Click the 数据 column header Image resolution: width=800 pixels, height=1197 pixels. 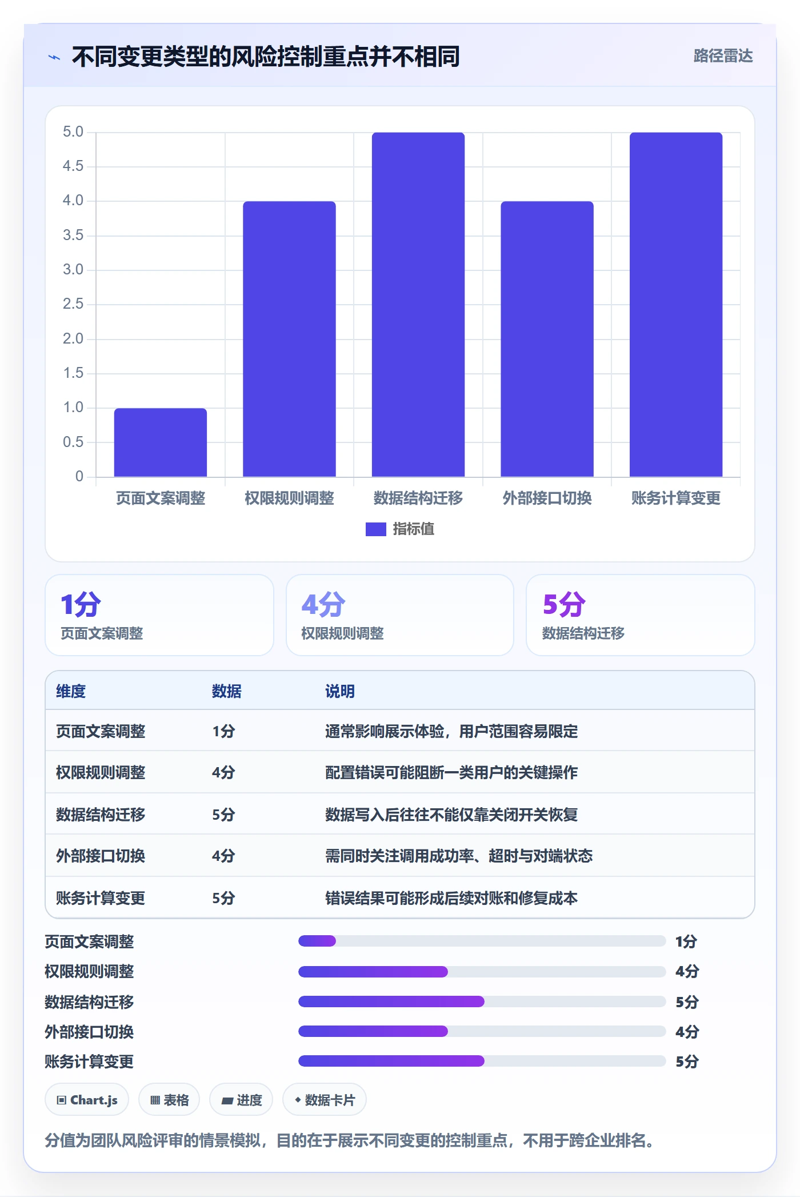click(227, 692)
